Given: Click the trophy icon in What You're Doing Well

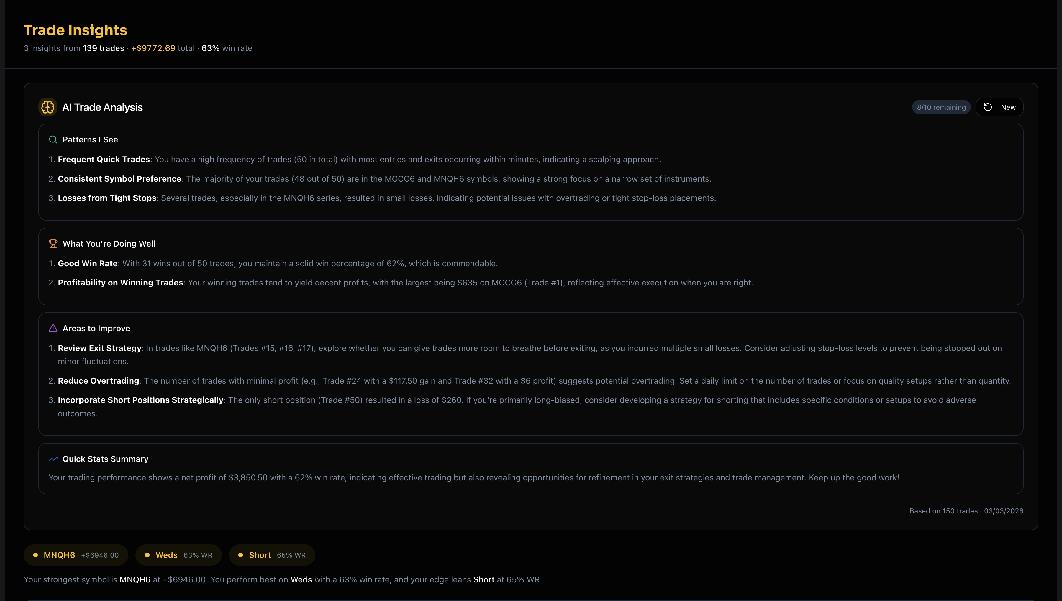Looking at the screenshot, I should [53, 244].
